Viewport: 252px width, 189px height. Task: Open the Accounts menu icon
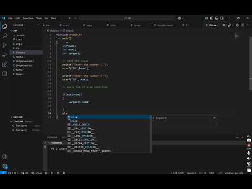point(5,157)
